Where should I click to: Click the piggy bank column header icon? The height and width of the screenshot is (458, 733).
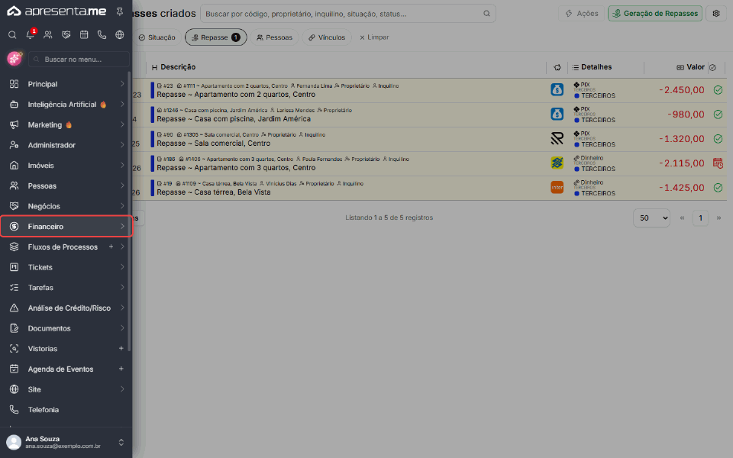[557, 67]
